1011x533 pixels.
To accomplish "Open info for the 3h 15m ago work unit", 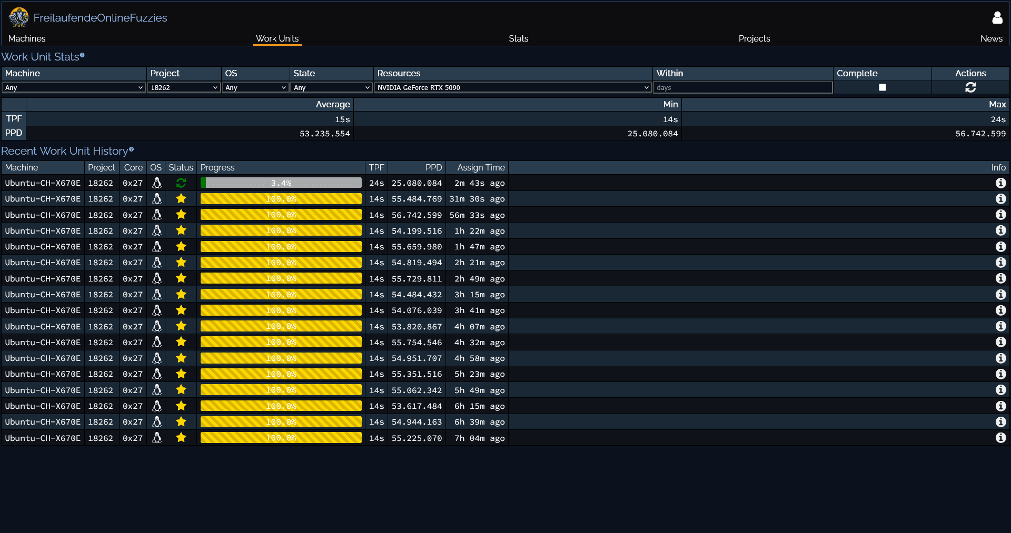I will 1000,295.
